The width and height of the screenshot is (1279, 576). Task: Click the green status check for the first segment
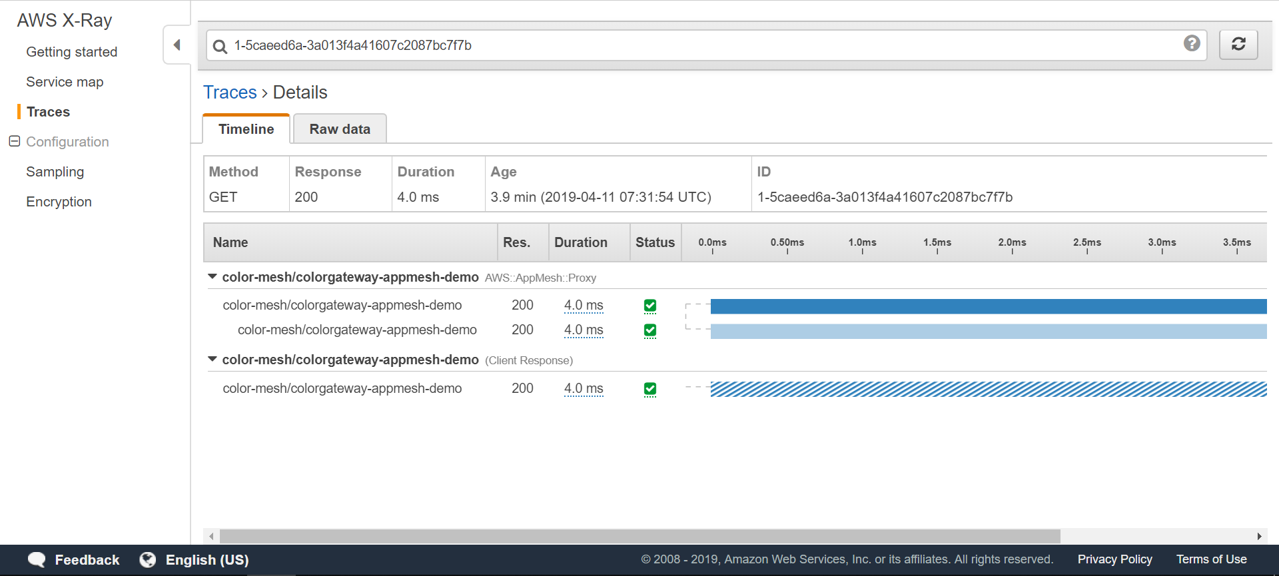tap(650, 306)
